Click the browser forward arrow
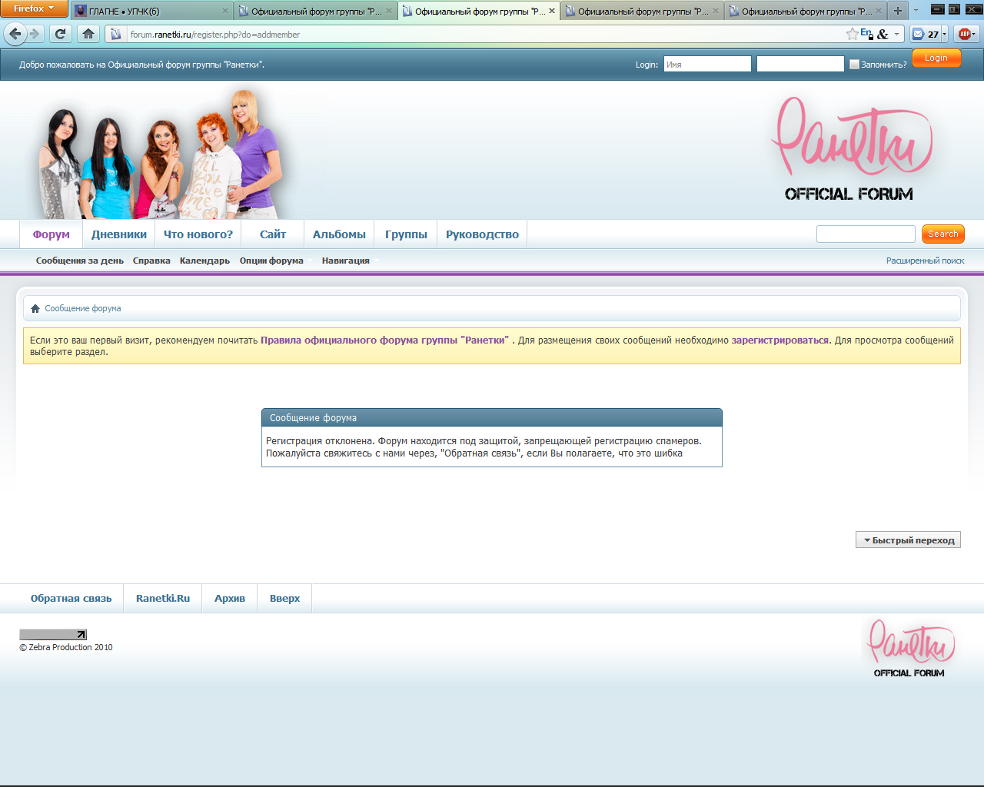 point(35,34)
